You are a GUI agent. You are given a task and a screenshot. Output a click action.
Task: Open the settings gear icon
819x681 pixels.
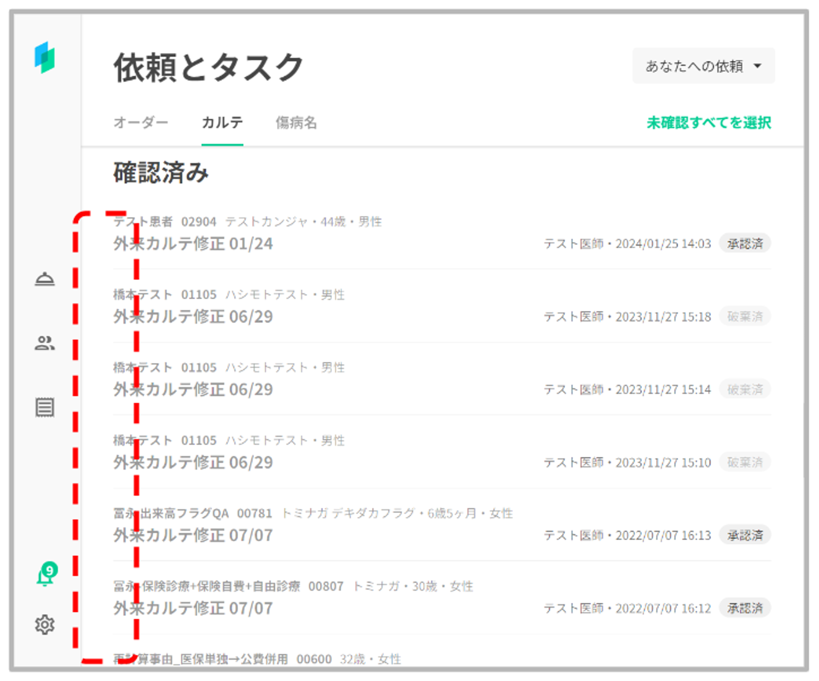tap(45, 624)
